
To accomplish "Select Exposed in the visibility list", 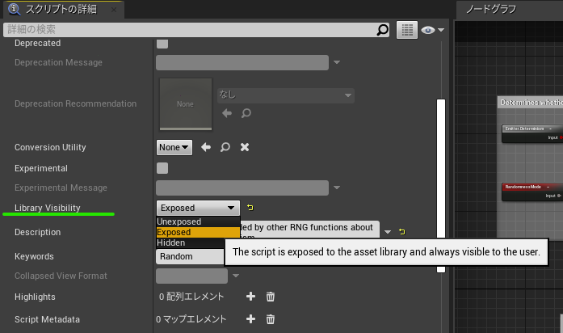I will point(198,232).
